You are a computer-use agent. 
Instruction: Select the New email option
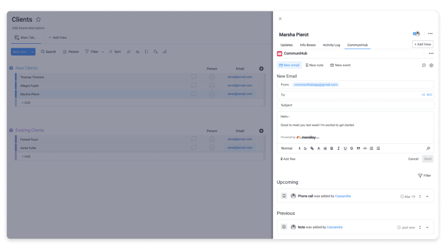(289, 65)
